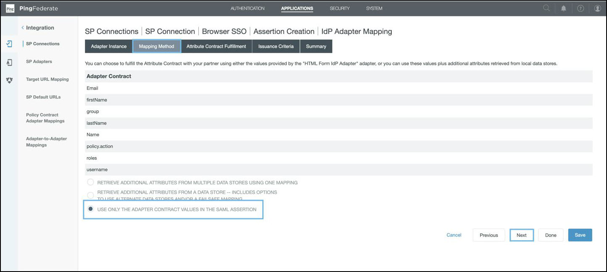Select use only adapter contract values option

[90, 209]
